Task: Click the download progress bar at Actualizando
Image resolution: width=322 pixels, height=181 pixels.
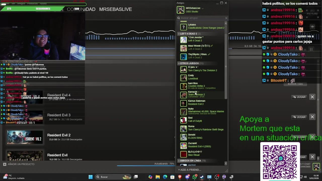Action: 146,165
